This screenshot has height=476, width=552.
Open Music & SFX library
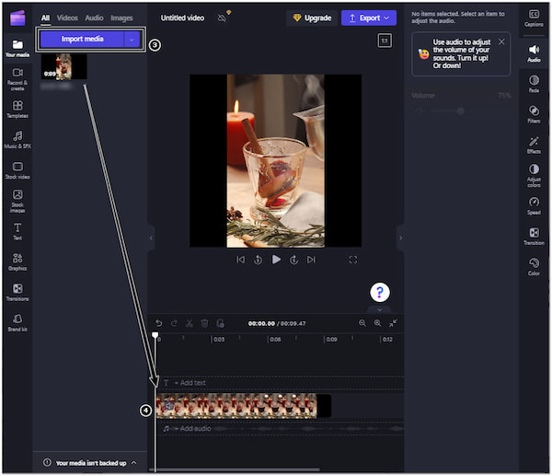tap(17, 140)
